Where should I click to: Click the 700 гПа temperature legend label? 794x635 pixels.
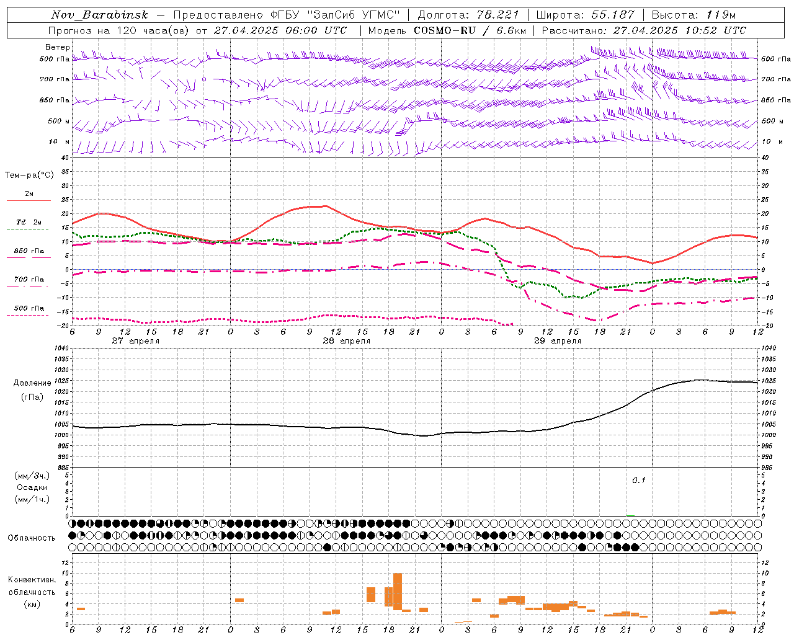[x=29, y=280]
